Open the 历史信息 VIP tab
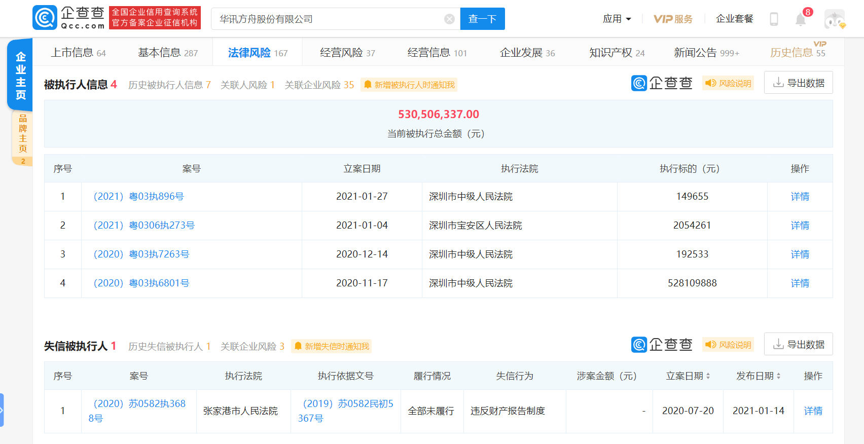 coord(798,52)
